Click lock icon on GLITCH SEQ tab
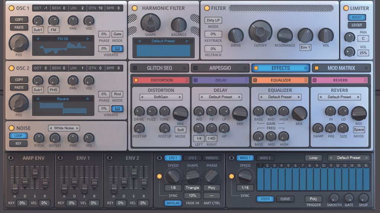Screen dimensions: 380x213 [184, 68]
